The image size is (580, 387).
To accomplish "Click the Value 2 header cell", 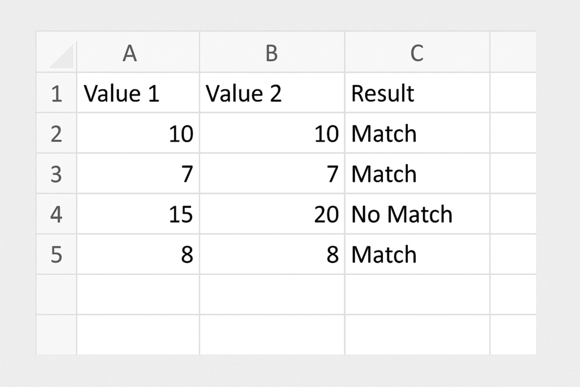I will 272,92.
